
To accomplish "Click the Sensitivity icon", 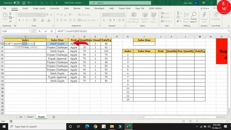I will point(216,15).
